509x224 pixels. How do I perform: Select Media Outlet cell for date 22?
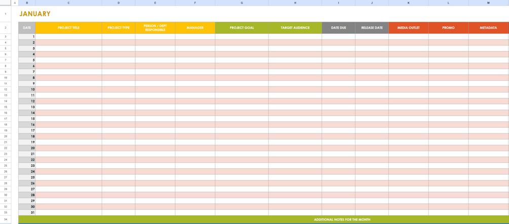point(408,160)
